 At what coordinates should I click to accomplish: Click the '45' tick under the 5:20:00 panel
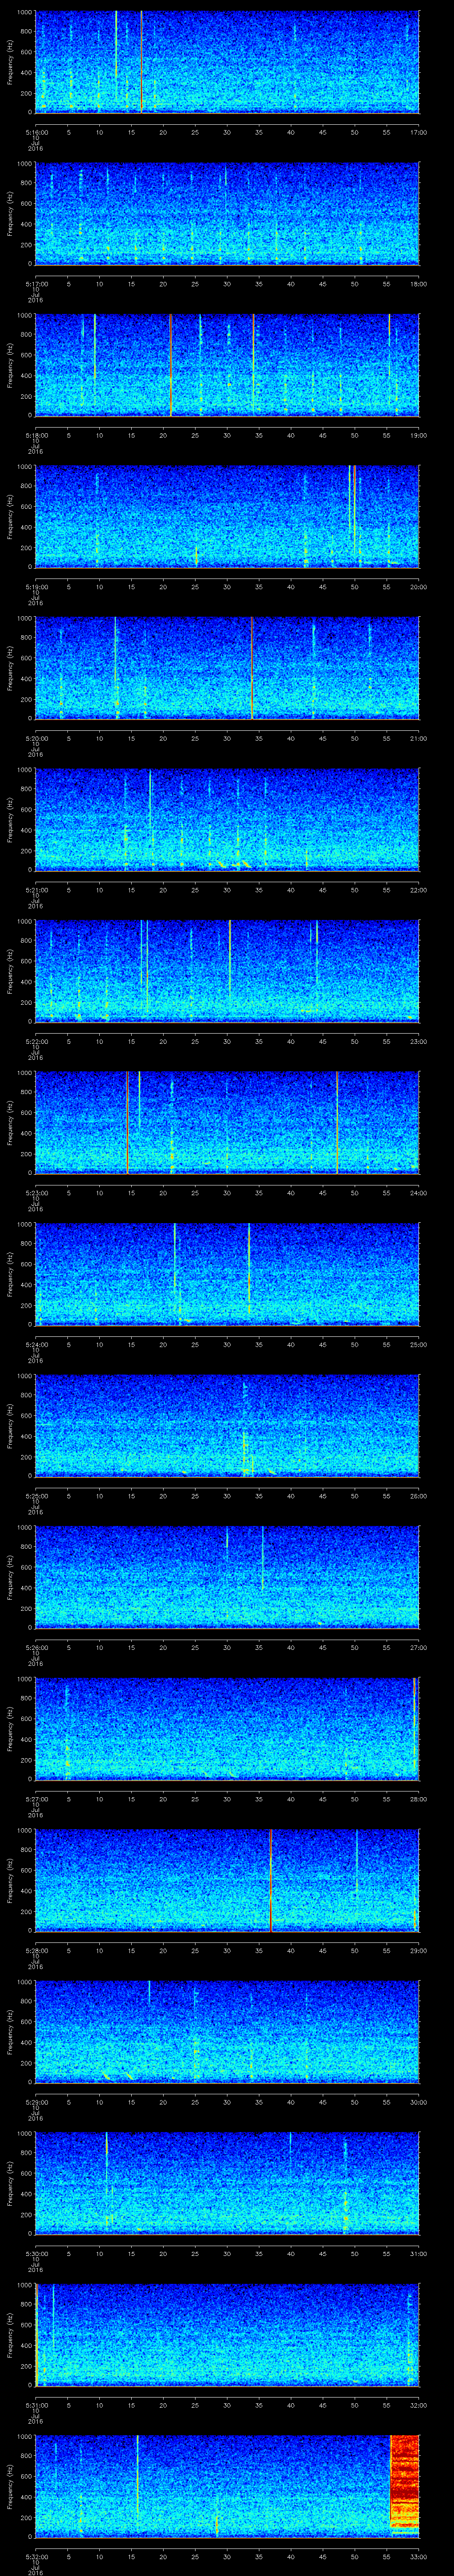[323, 738]
